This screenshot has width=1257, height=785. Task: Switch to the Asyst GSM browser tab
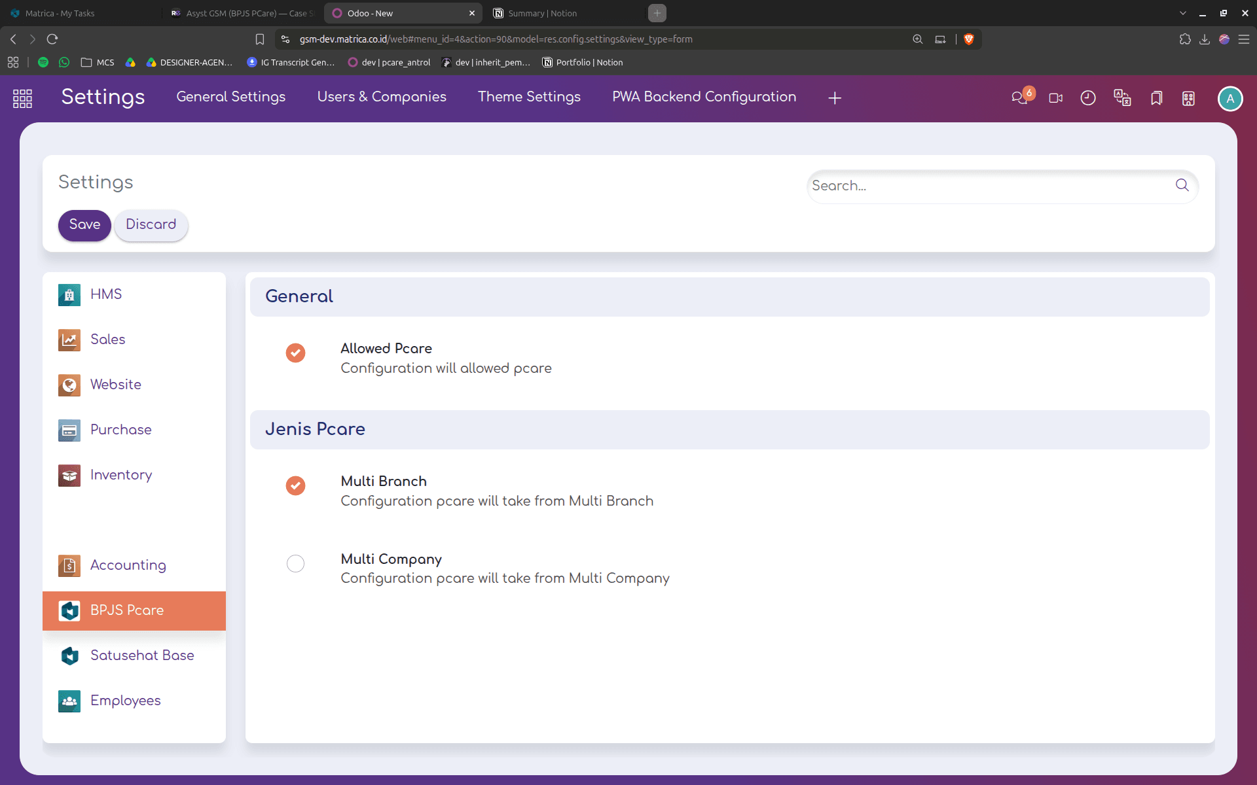(242, 13)
